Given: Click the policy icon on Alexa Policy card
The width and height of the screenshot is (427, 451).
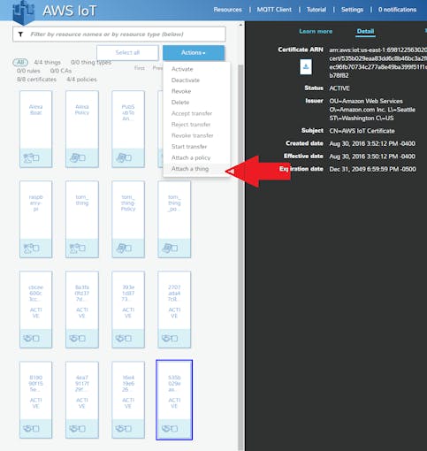Looking at the screenshot, I should coord(74,158).
